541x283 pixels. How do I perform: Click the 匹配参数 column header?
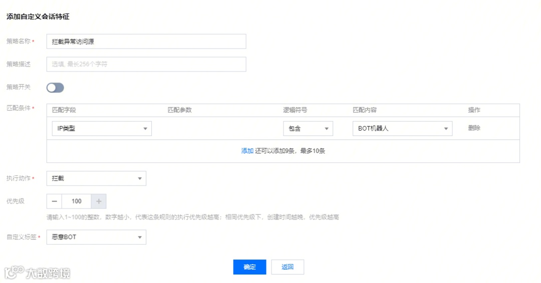click(179, 110)
